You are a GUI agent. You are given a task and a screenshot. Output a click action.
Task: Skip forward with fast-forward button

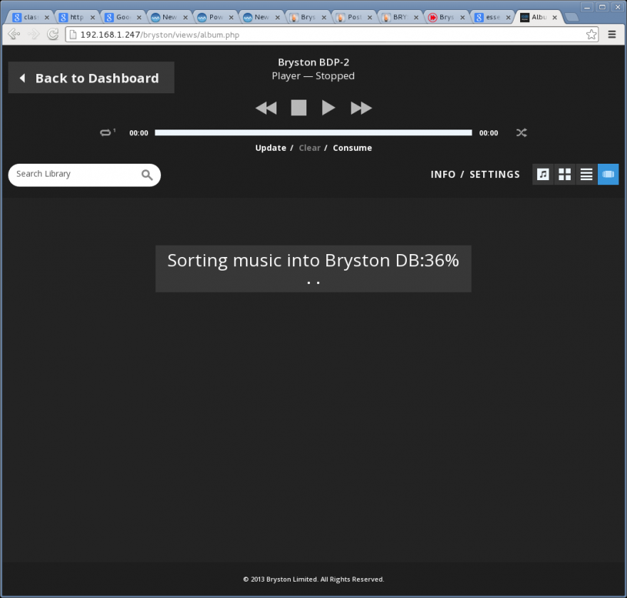tap(361, 108)
